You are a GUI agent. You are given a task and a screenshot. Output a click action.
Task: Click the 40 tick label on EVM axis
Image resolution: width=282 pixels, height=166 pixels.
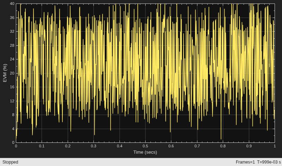[x=12, y=4]
